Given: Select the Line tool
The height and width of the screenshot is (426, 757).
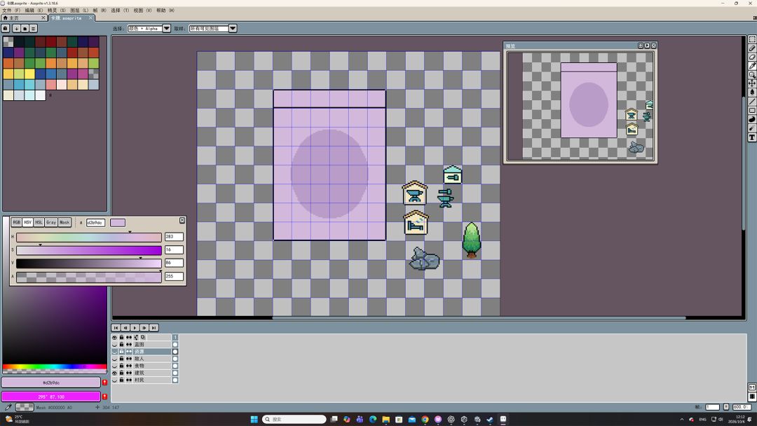Looking at the screenshot, I should pyautogui.click(x=752, y=102).
